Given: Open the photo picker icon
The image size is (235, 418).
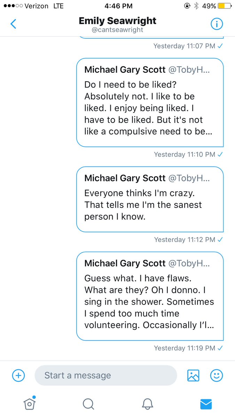Looking at the screenshot, I should pyautogui.click(x=193, y=376).
